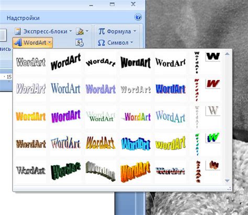Select the blue-gray serif WordArt style
The width and height of the screenshot is (248, 215).
(x=66, y=88)
